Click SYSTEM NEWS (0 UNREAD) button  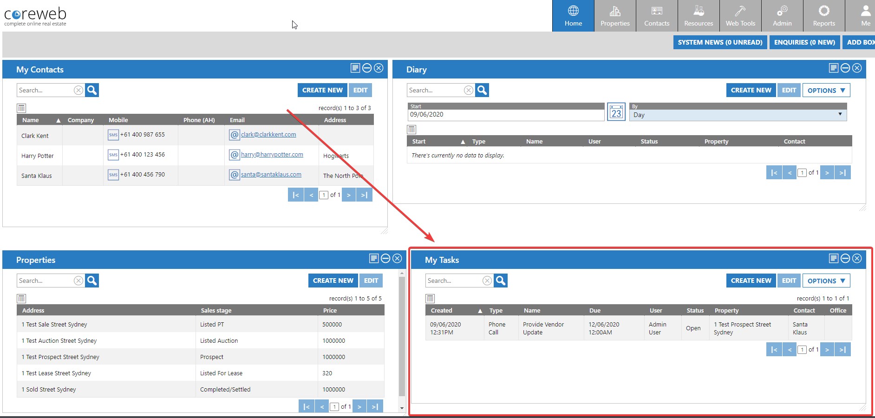[720, 42]
